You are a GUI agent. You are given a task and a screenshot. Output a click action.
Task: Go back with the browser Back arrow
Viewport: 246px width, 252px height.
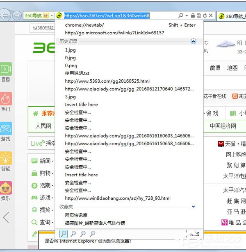click(x=5, y=16)
